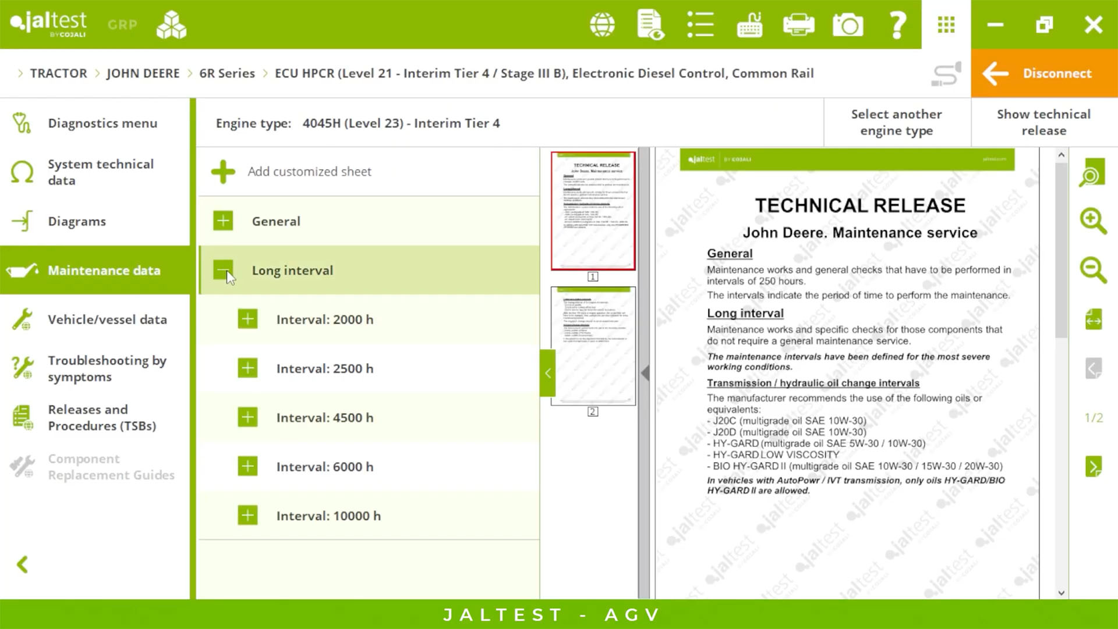The image size is (1118, 629).
Task: Zoom out on the document viewer
Action: 1093,270
